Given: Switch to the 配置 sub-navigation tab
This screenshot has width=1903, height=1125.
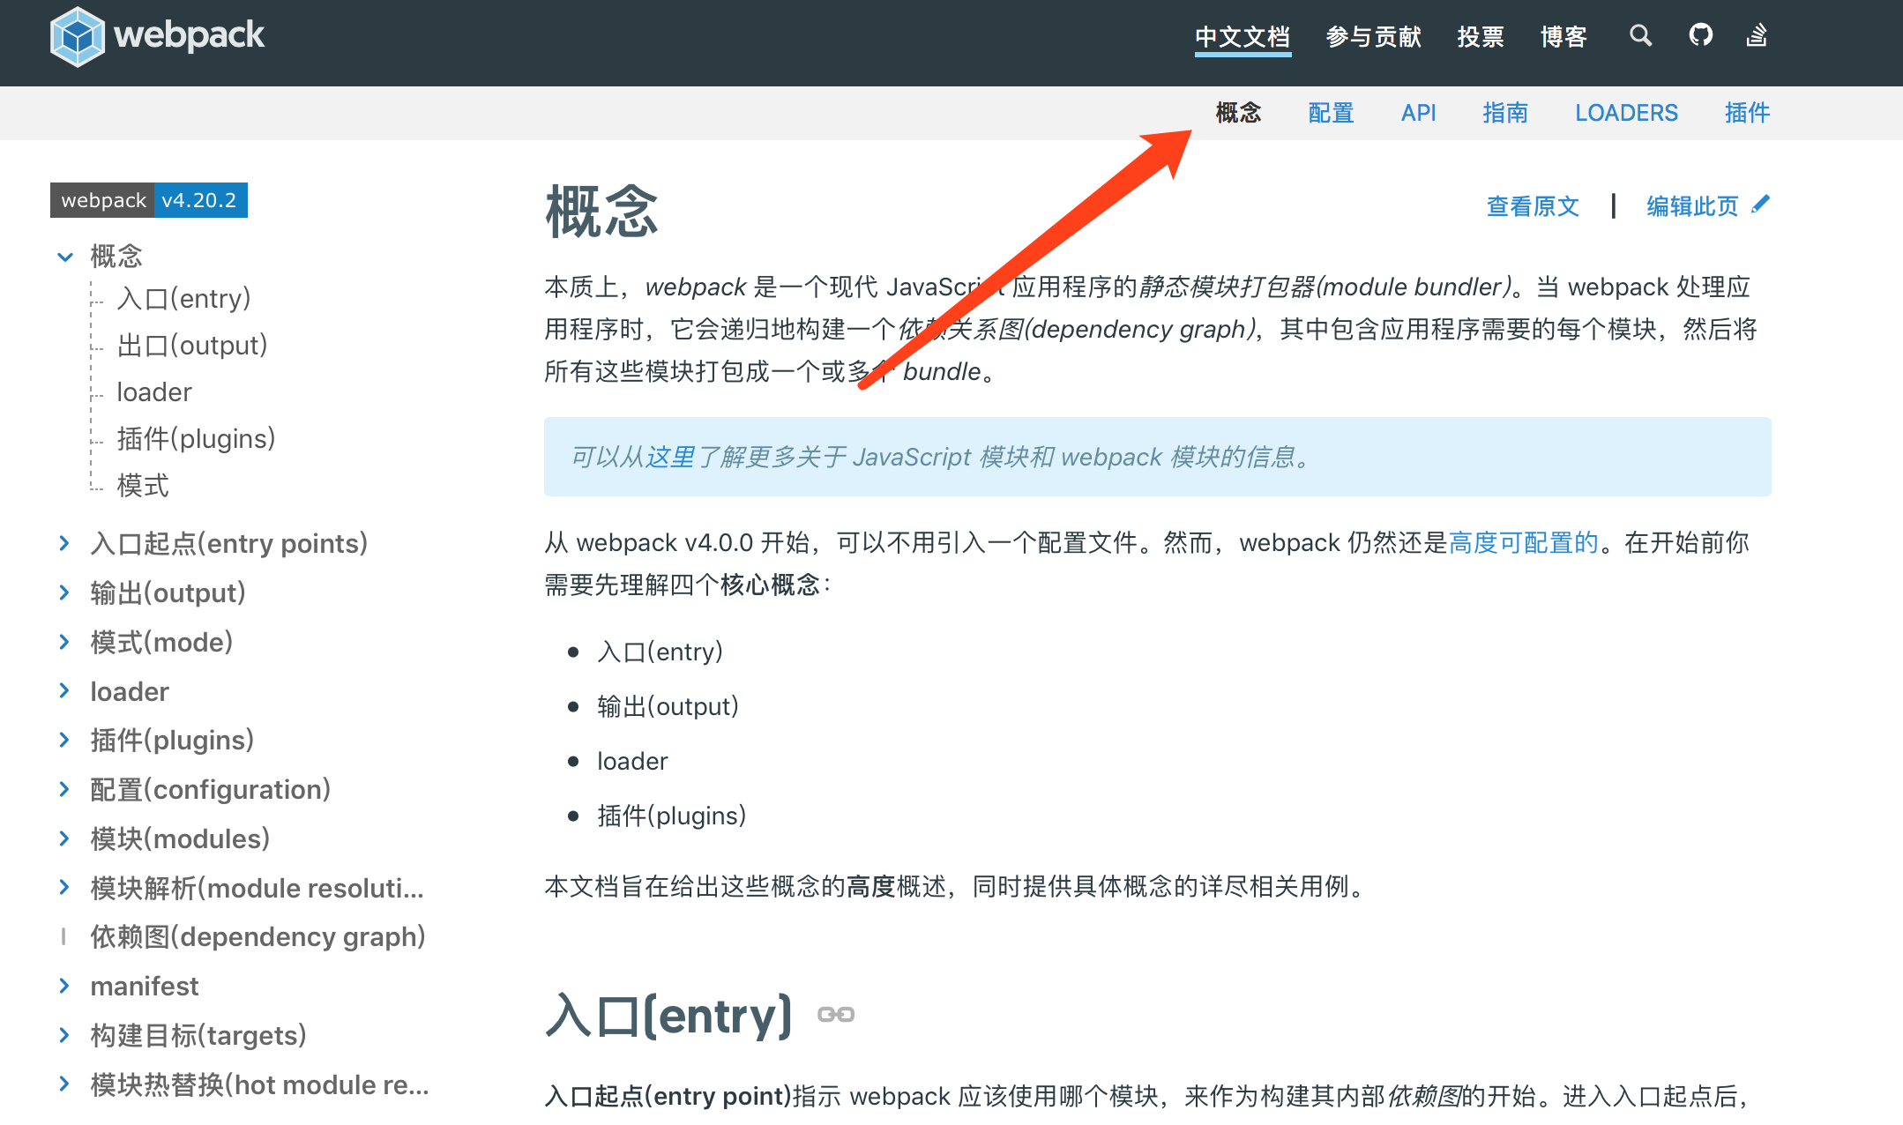Looking at the screenshot, I should [x=1331, y=113].
